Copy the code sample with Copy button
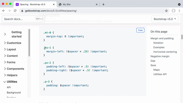The image size is (183, 103). (x=140, y=30)
